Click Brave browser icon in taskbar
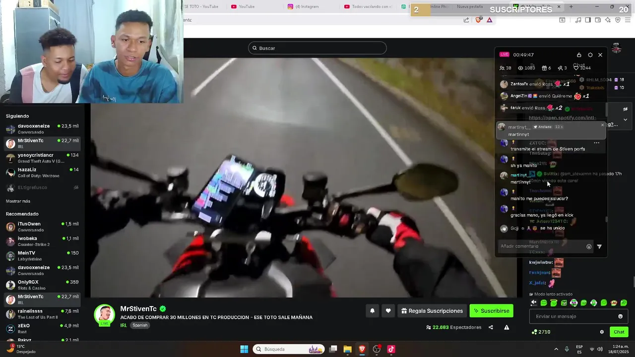The height and width of the screenshot is (357, 635). pos(362,349)
